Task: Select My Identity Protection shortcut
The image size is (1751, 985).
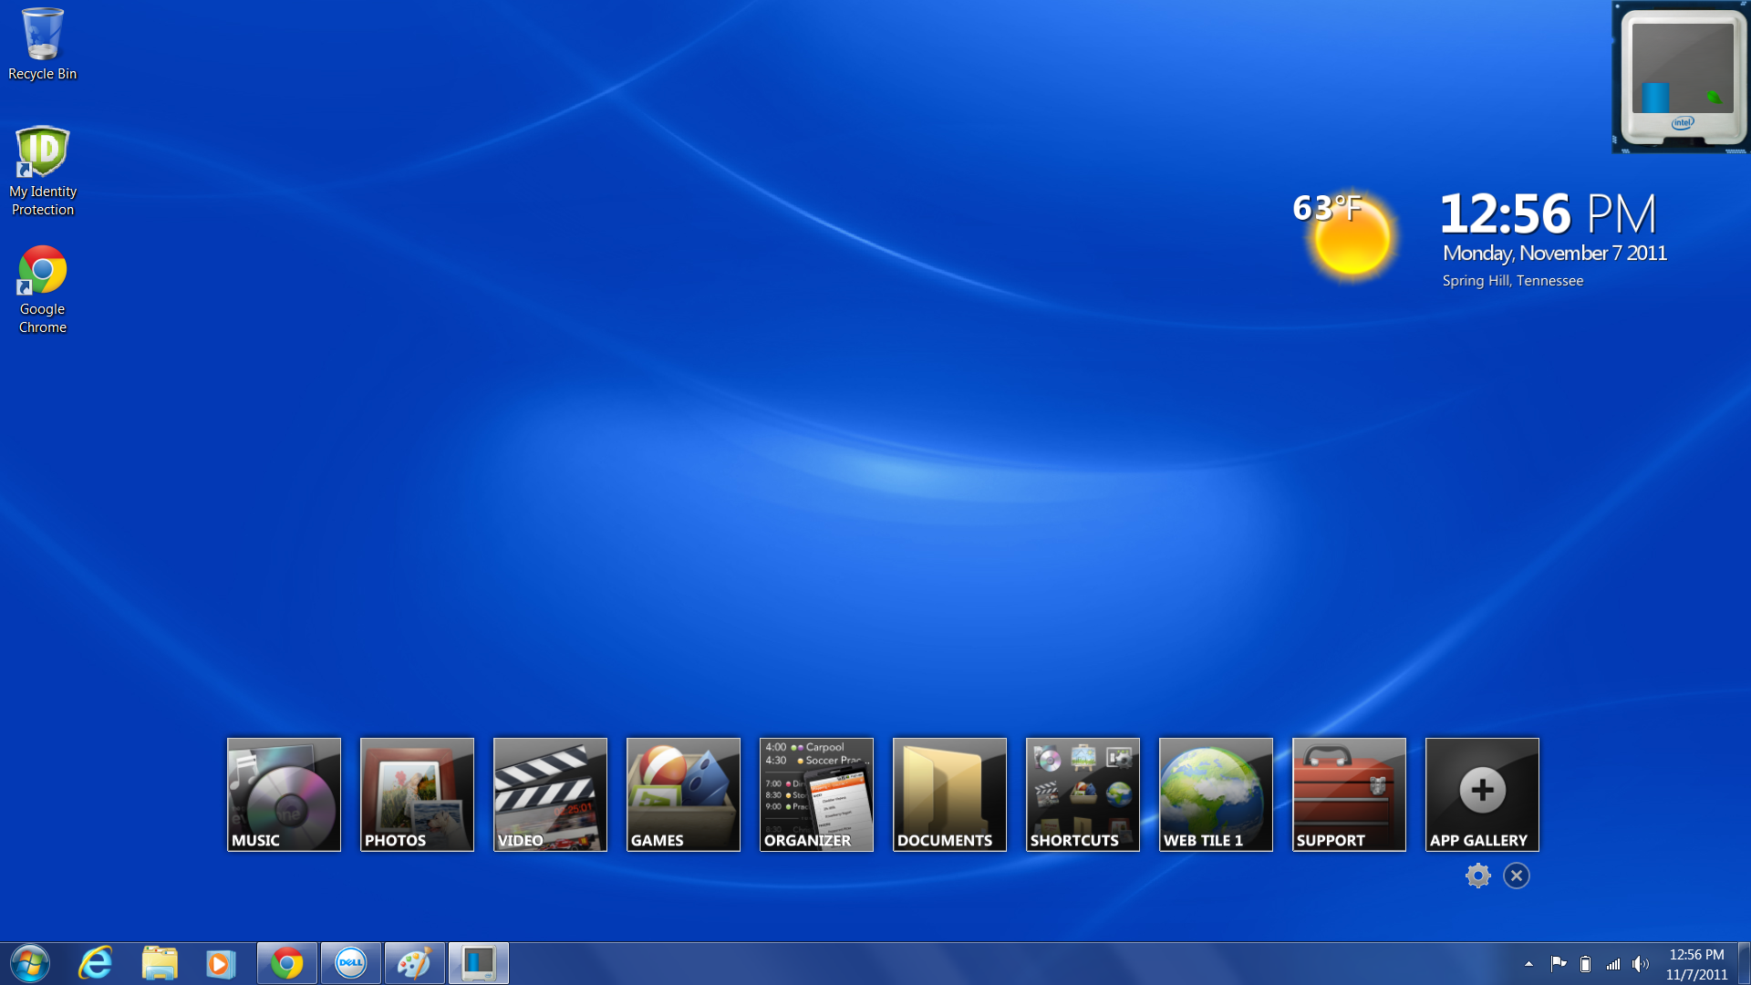Action: pos(43,171)
